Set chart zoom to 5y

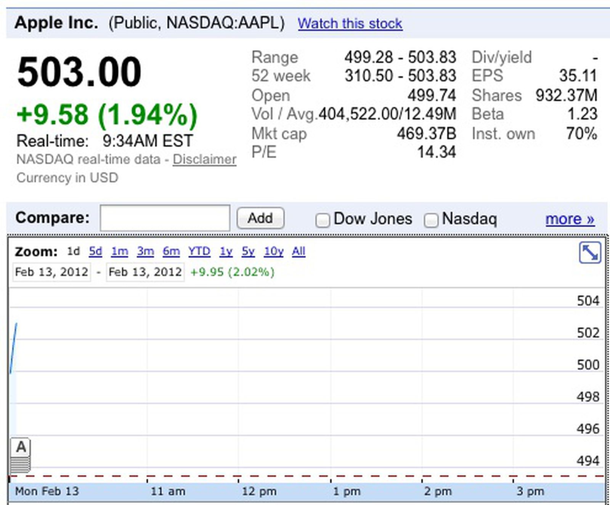248,251
